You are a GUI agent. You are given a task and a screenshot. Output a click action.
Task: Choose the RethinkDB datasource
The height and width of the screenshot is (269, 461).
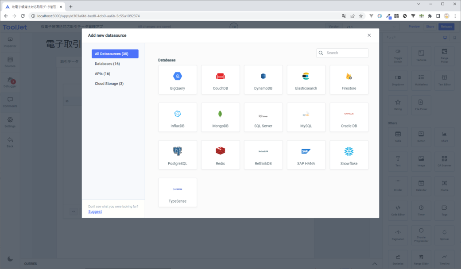[263, 155]
